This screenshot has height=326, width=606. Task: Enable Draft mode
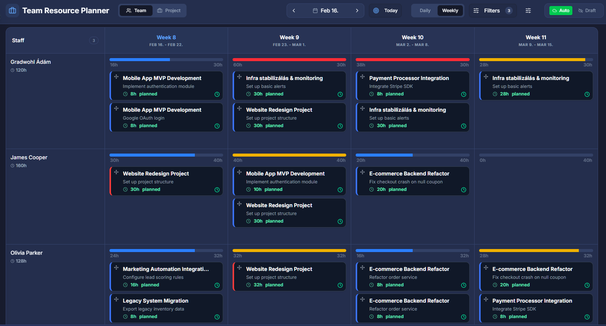587,11
